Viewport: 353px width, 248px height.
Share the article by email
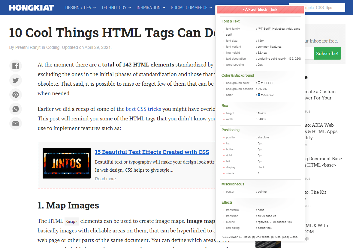(15, 123)
